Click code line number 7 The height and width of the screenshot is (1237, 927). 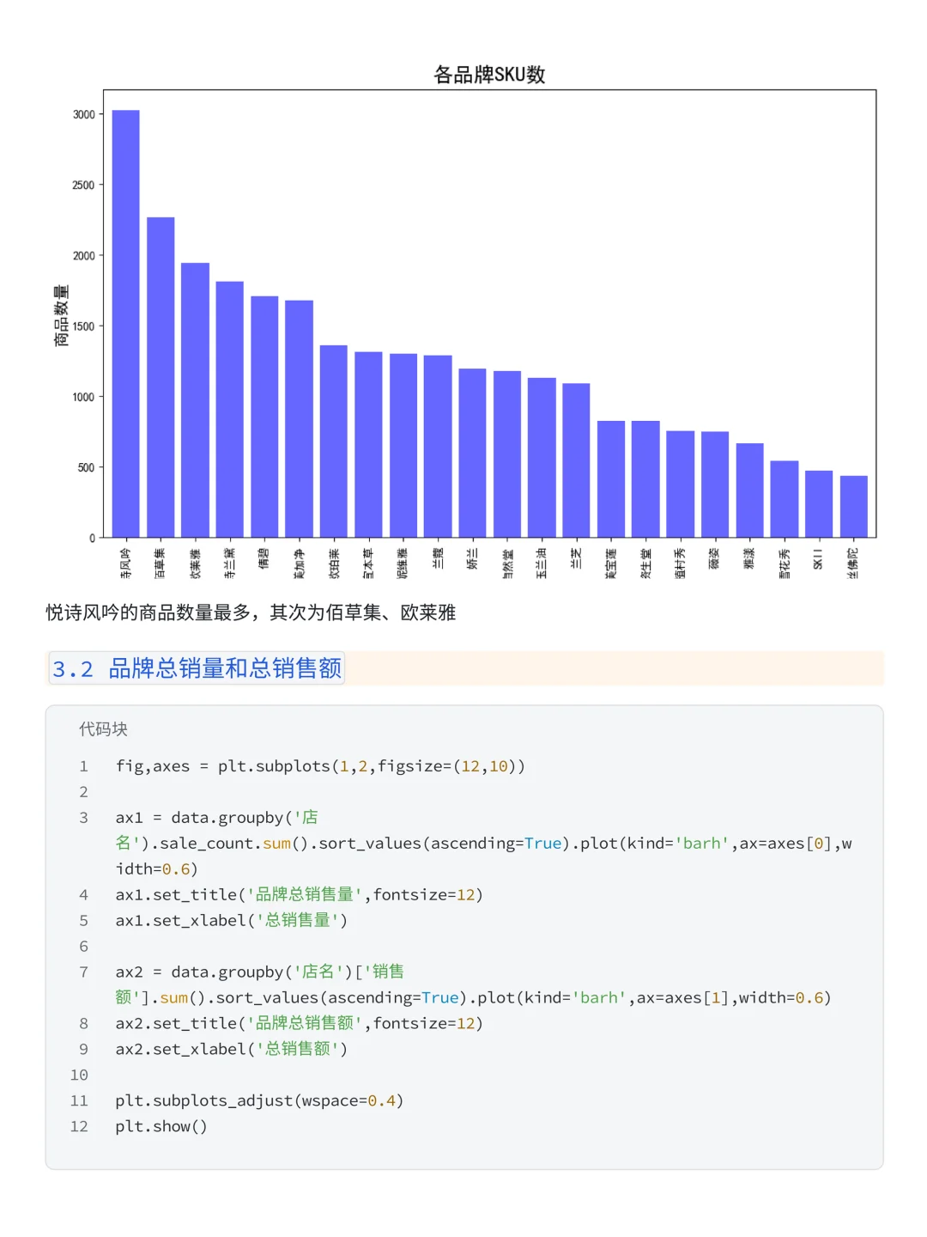tap(83, 972)
